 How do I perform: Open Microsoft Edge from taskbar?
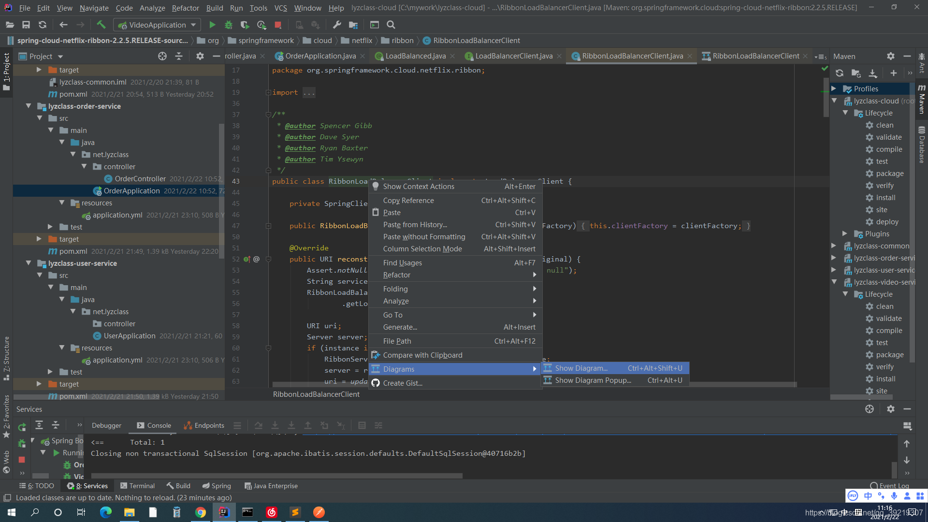pyautogui.click(x=106, y=512)
